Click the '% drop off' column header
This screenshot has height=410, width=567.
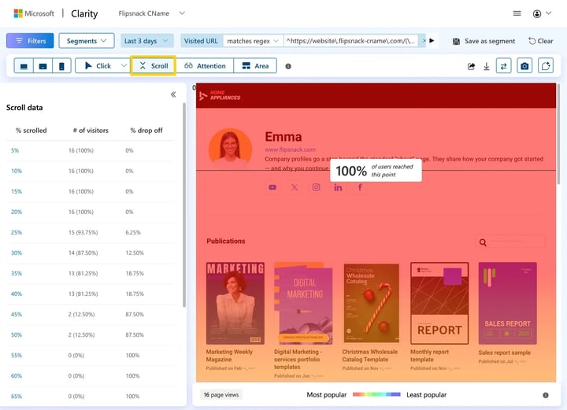[x=146, y=131]
